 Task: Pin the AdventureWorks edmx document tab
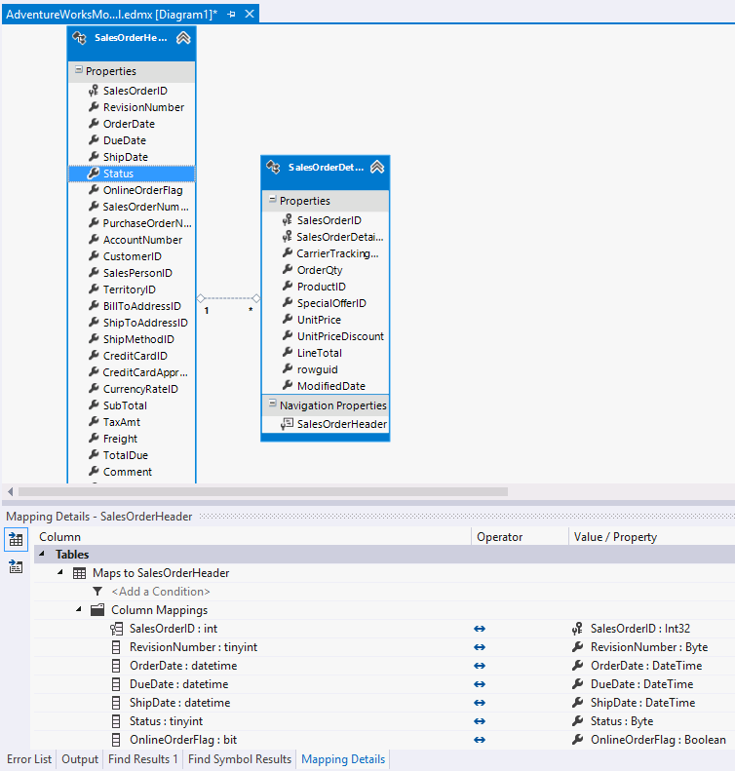pyautogui.click(x=231, y=15)
